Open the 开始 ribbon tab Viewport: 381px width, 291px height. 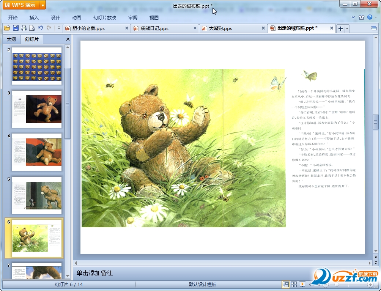(13, 18)
